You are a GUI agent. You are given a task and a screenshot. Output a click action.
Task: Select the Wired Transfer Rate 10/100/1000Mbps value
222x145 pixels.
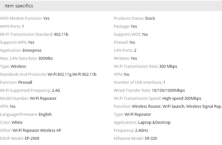(x=168, y=90)
